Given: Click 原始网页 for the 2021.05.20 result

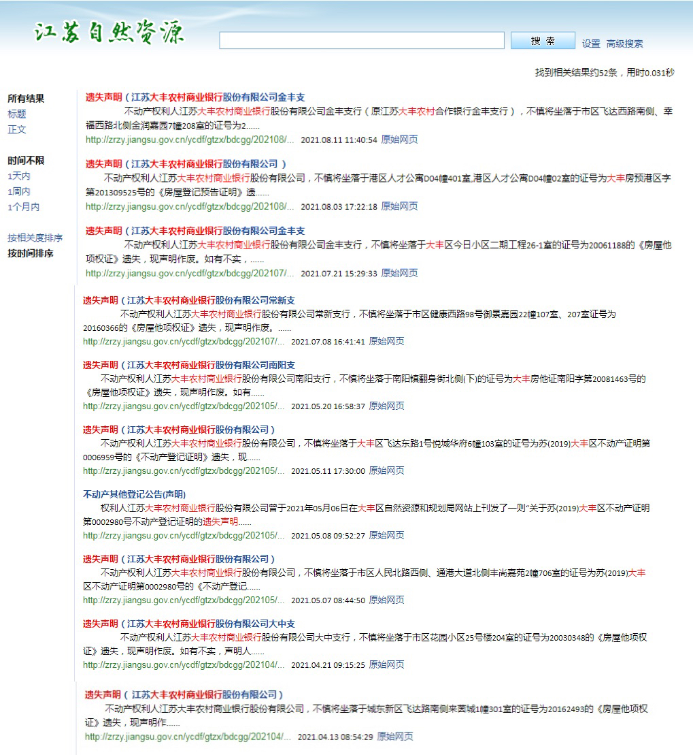Looking at the screenshot, I should coord(387,406).
